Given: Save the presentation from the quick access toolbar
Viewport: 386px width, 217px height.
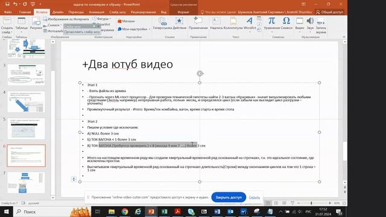Looking at the screenshot, I should (7, 4).
